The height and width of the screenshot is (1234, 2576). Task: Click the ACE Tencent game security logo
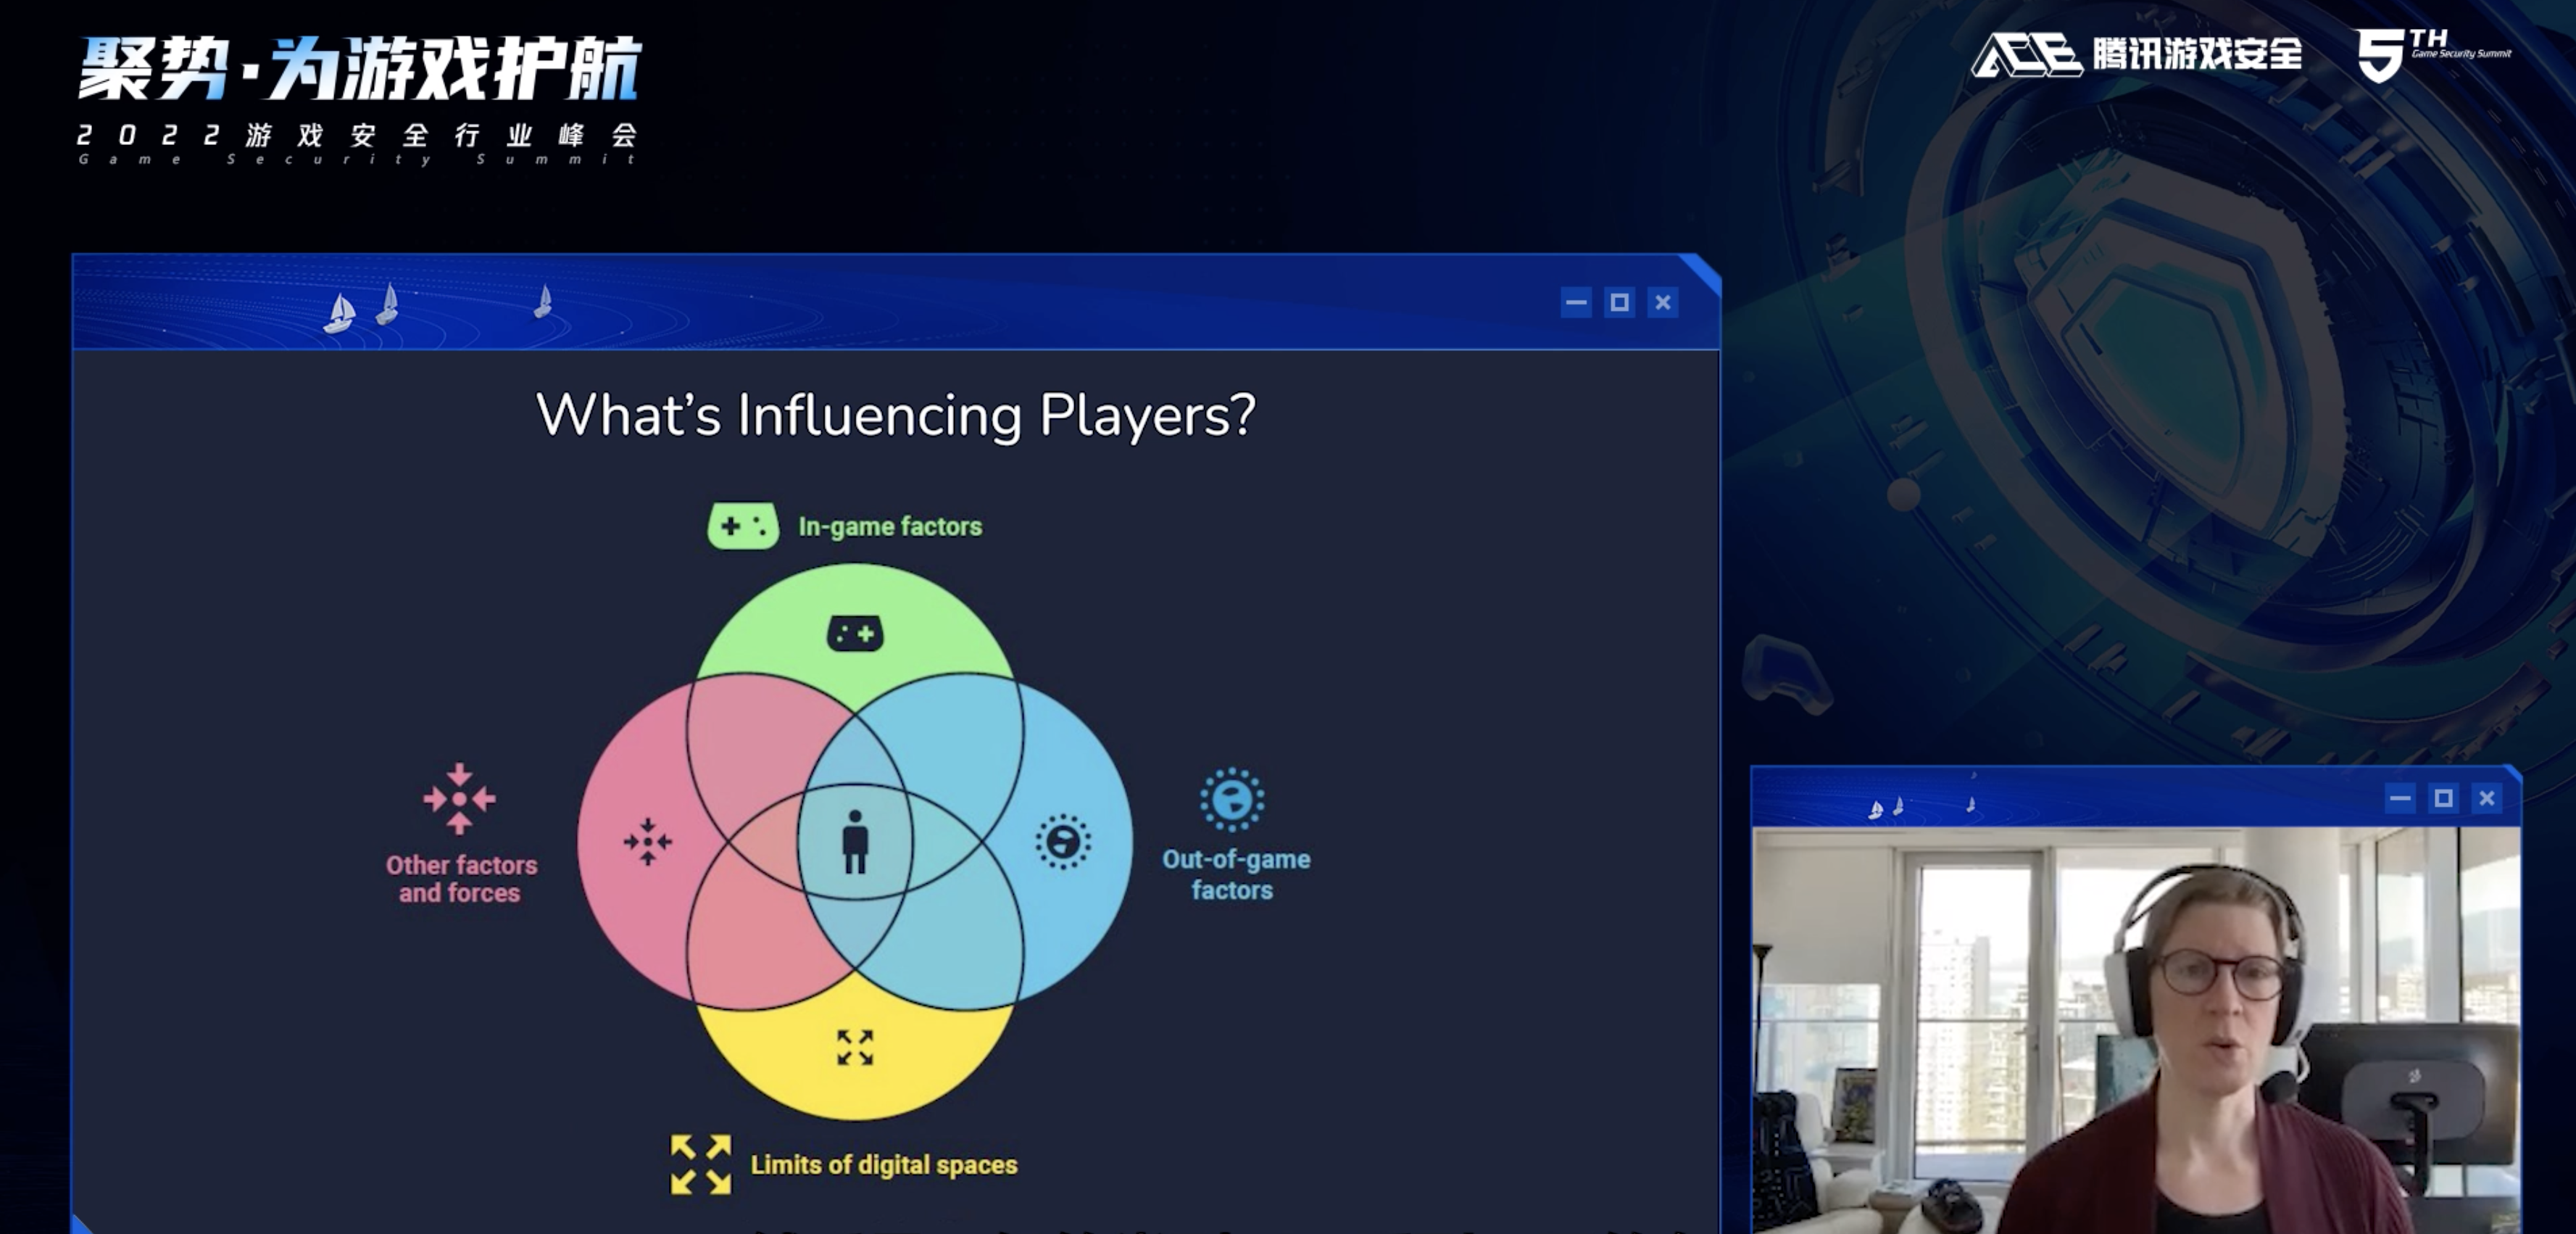point(2136,54)
